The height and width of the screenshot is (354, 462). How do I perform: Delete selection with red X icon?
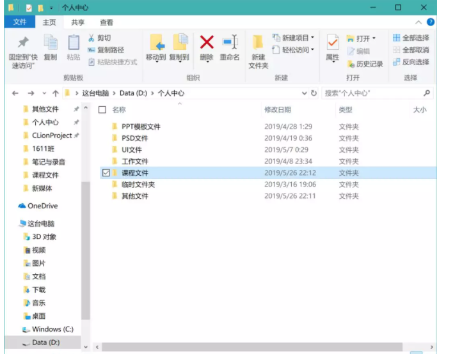[x=207, y=48]
